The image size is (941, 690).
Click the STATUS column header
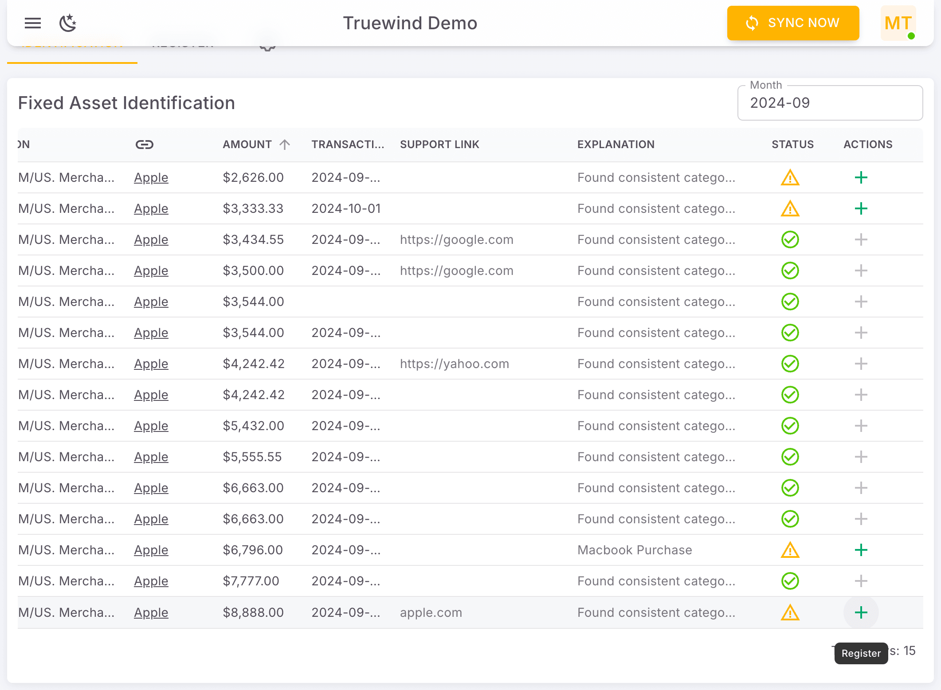tap(792, 145)
